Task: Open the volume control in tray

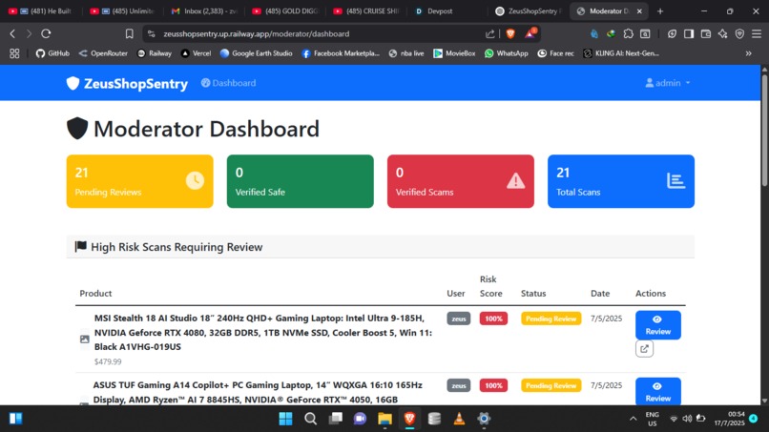Action: (x=687, y=419)
